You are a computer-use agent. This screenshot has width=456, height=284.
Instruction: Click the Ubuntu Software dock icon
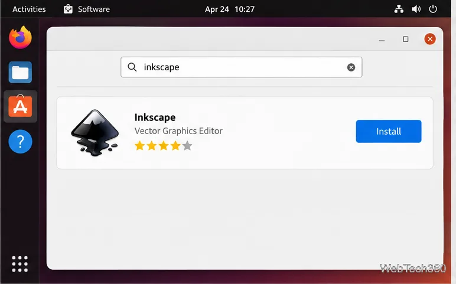coord(20,106)
